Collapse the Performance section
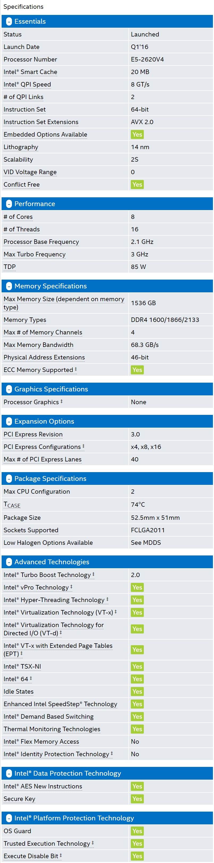Image resolution: width=214 pixels, height=863 pixels. 9,204
